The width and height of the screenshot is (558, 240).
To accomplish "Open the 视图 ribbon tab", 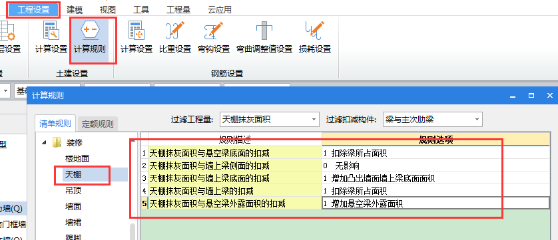I will pos(107,10).
